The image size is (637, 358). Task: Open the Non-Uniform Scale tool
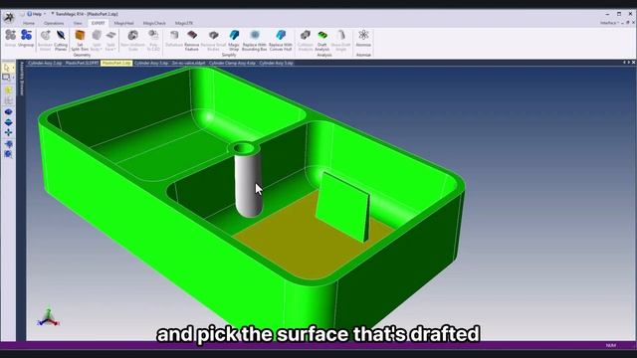pyautogui.click(x=132, y=41)
